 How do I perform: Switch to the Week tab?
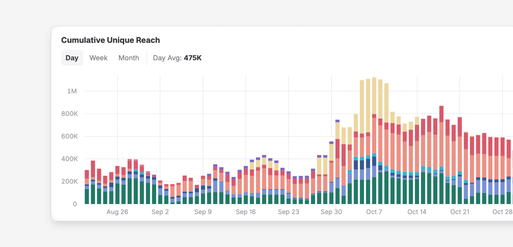(98, 58)
